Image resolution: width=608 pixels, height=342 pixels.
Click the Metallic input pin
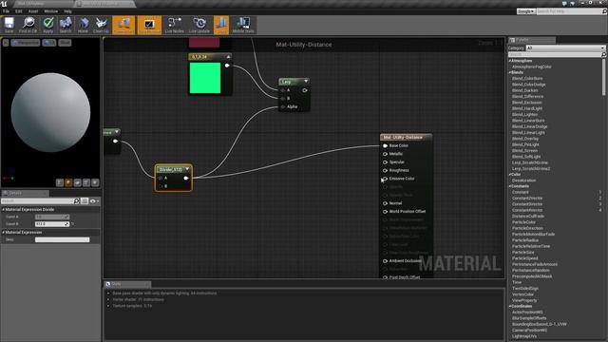pos(385,154)
